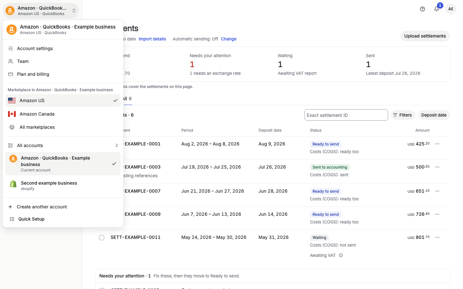Open row actions for SETT-EXAMPLE-0007

(437, 191)
